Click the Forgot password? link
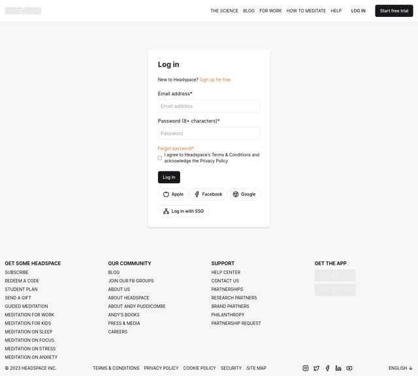418x376 pixels. click(176, 149)
